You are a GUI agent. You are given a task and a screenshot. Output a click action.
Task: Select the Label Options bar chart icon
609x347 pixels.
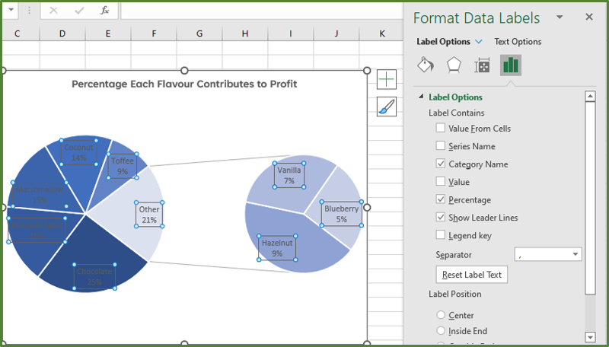tap(510, 65)
